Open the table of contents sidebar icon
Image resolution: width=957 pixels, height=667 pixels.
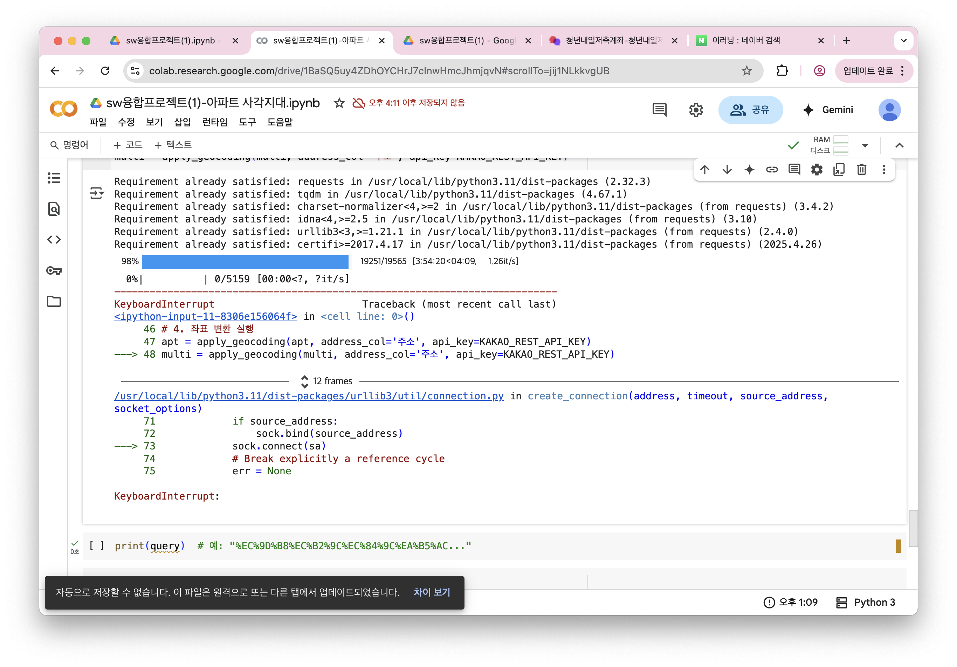[x=54, y=178]
